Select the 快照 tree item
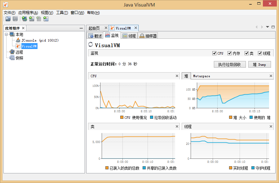This screenshot has height=183, width=279. 19,58
